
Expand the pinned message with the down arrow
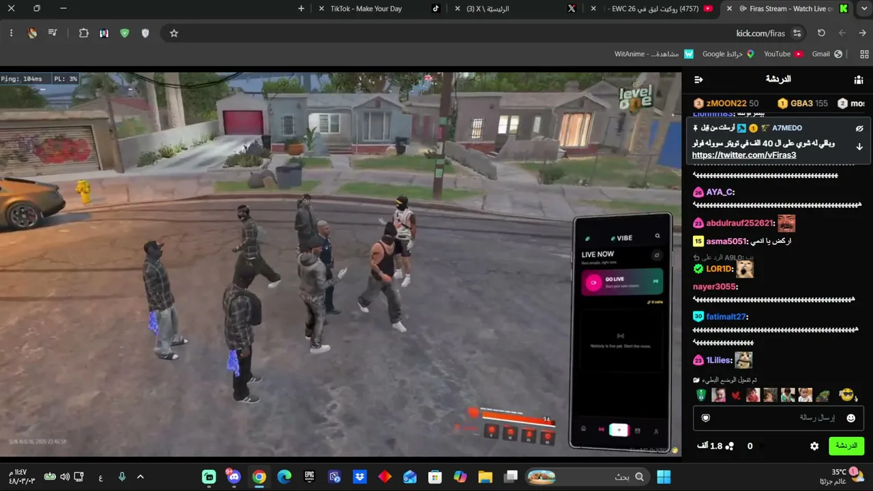859,147
